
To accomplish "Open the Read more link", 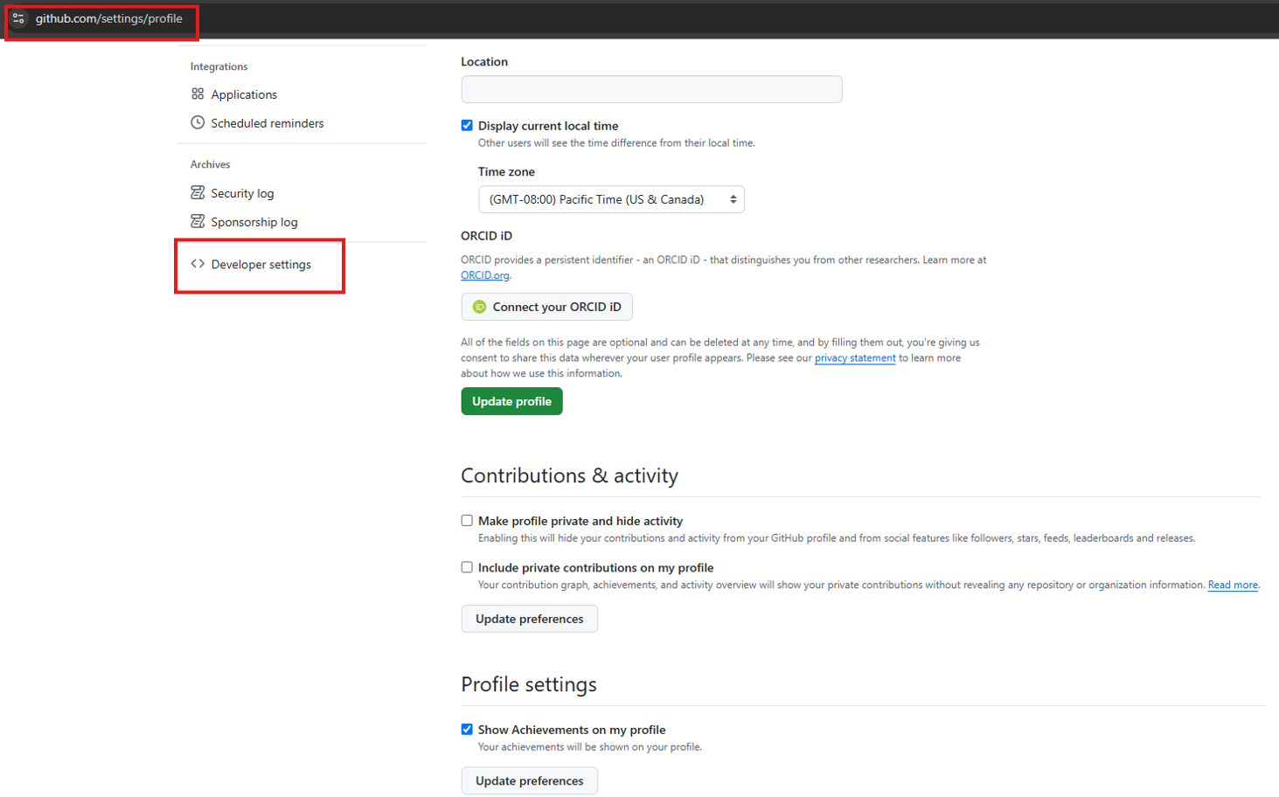I will (x=1233, y=586).
